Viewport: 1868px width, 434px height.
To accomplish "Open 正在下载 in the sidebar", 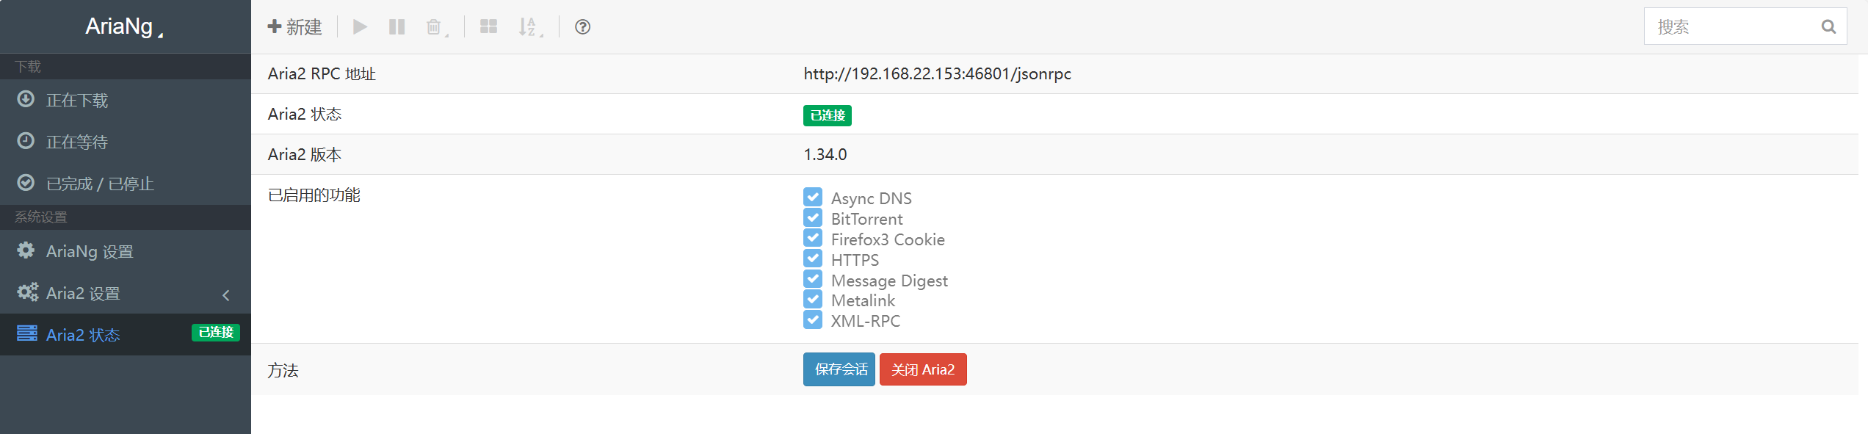I will click(77, 101).
